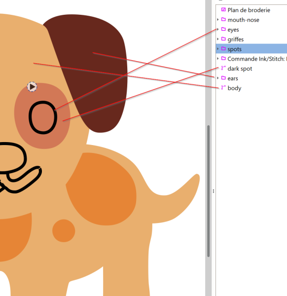Click the ears group folder icon
The height and width of the screenshot is (296, 287).
pos(223,78)
